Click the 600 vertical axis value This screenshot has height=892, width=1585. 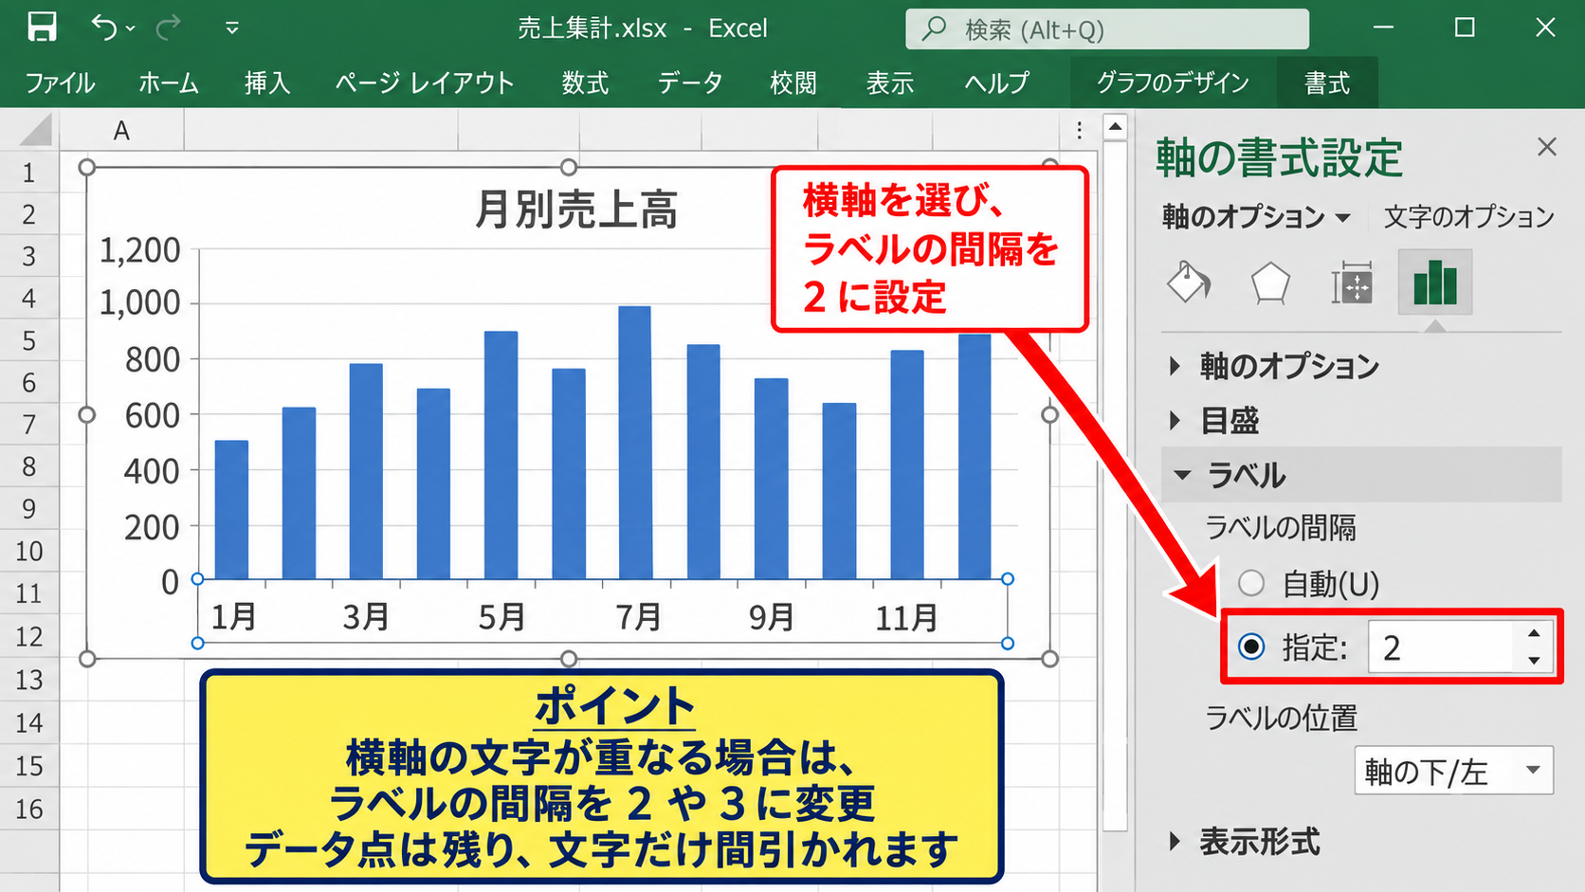(x=152, y=415)
